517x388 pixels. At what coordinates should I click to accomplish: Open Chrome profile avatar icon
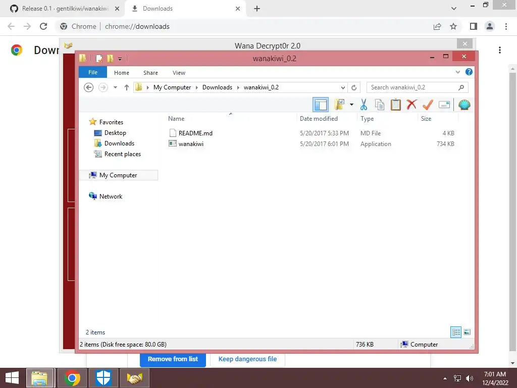point(490,26)
